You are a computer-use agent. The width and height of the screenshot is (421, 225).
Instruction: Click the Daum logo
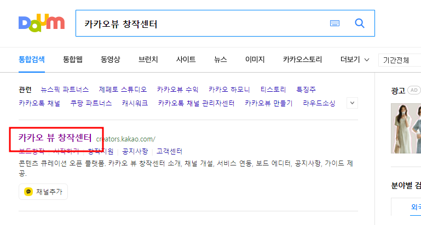[42, 23]
